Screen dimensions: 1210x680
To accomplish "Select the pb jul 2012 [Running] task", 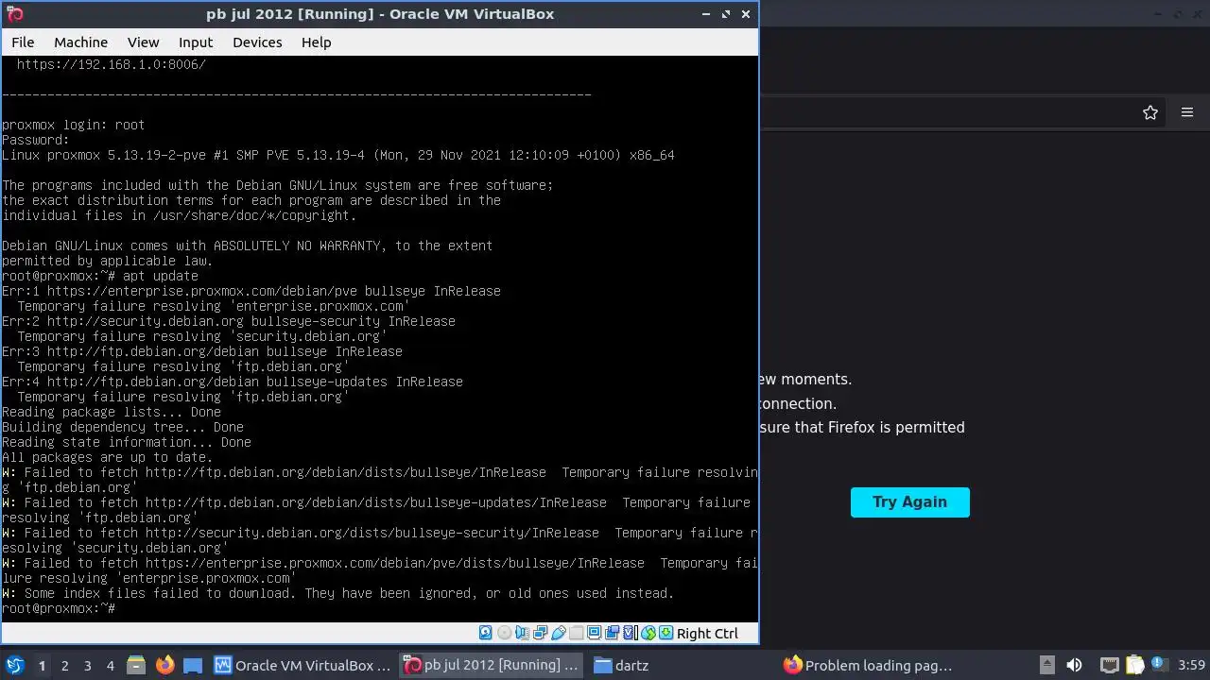I will 492,665.
